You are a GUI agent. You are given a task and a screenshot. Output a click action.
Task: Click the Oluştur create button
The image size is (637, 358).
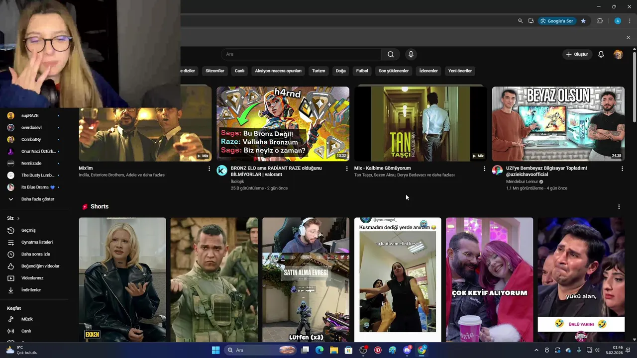tap(577, 54)
